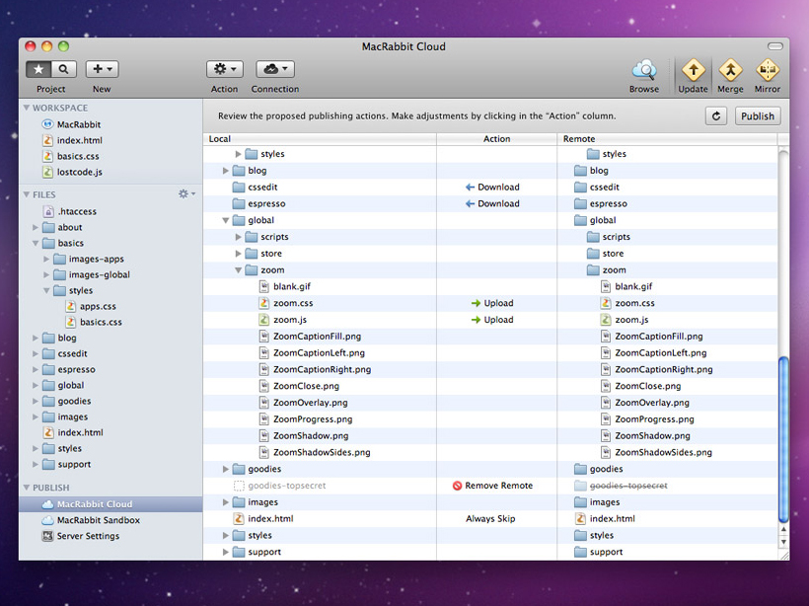This screenshot has height=606, width=809.
Task: Click the Browse cloud icon
Action: point(644,70)
